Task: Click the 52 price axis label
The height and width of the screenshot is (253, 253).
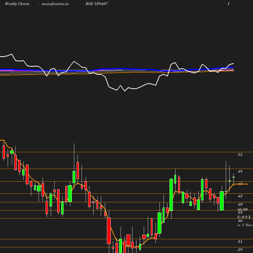Action: [x=240, y=154]
